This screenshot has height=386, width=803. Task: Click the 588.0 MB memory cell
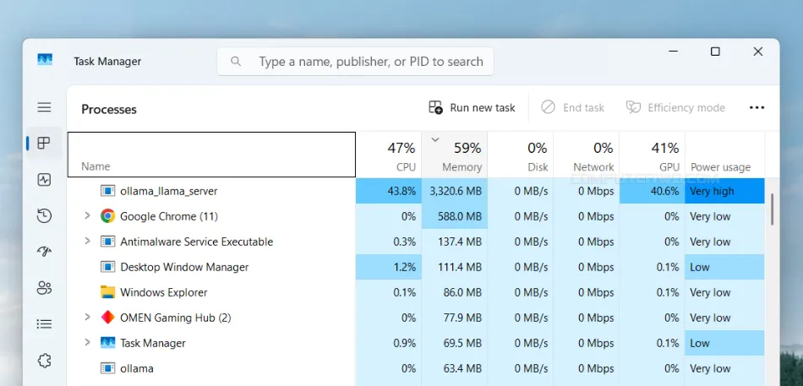click(455, 216)
